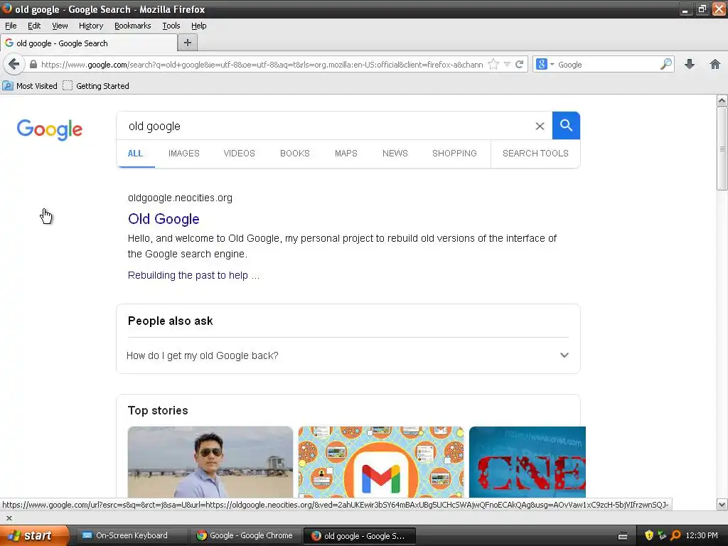This screenshot has width=728, height=546.
Task: Open SEARCH TOOLS
Action: (x=535, y=154)
